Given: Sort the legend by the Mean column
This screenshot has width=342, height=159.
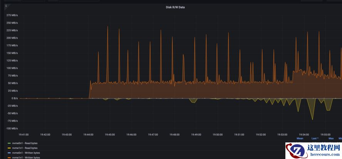Looking at the screenshot, I should coord(300,139).
